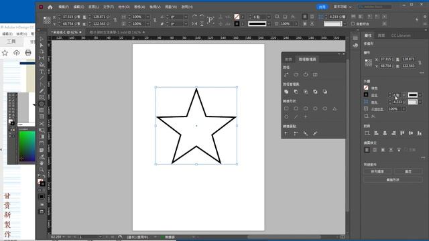429x241 pixels.
Task: Switch to CC Libraries panel tab
Action: tap(401, 35)
